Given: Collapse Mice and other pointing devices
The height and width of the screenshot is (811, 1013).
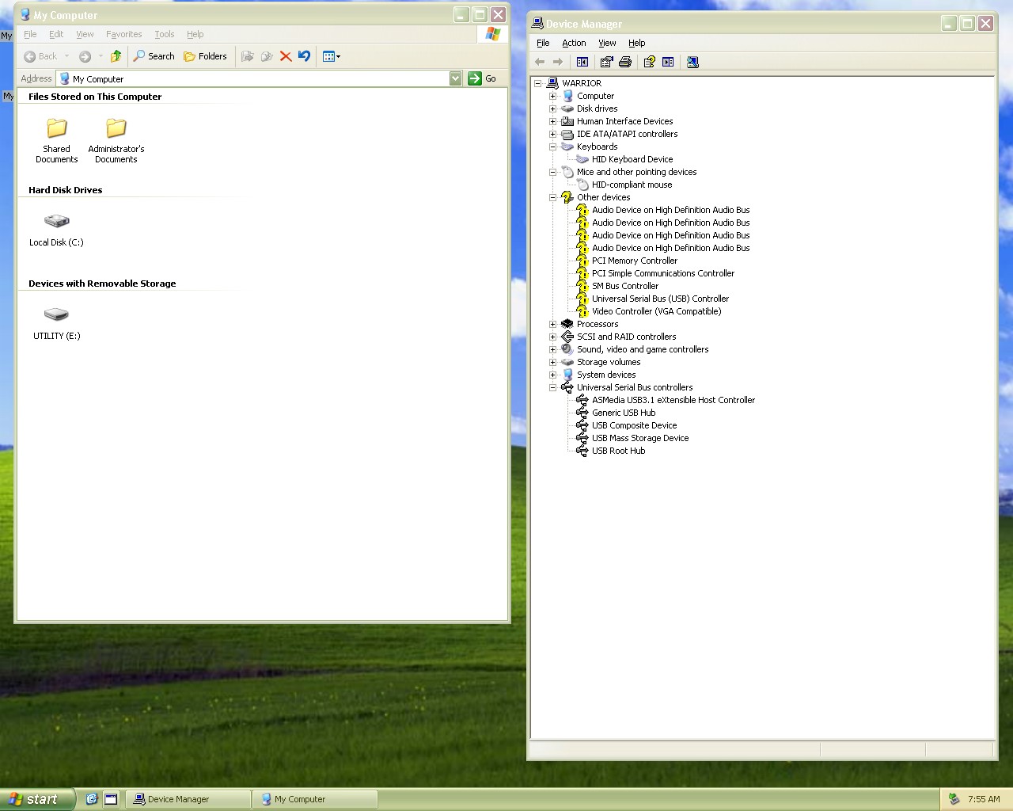Looking at the screenshot, I should click(x=553, y=172).
